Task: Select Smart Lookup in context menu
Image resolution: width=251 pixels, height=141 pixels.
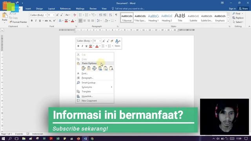Action: (95, 83)
